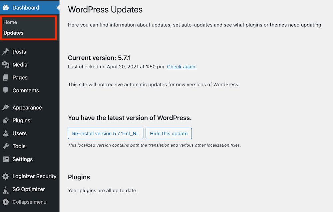This screenshot has width=333, height=212.
Task: Select the Posts pin icon
Action: [6, 52]
